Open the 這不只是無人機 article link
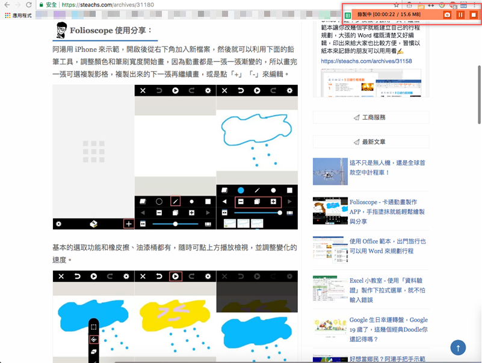The image size is (482, 363). (x=388, y=168)
